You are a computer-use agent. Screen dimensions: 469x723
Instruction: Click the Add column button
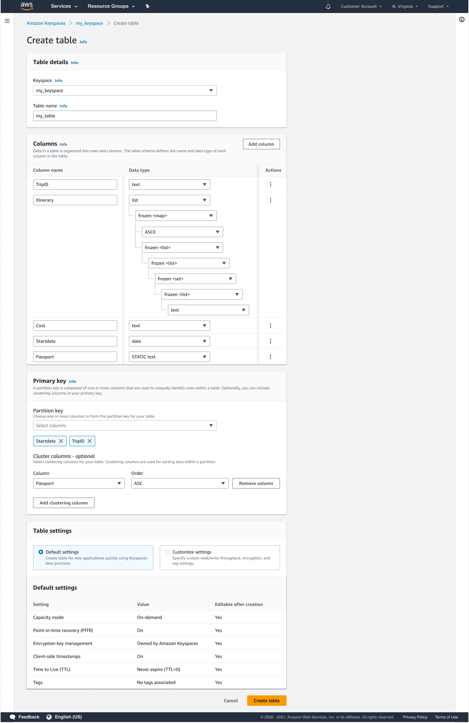[261, 144]
